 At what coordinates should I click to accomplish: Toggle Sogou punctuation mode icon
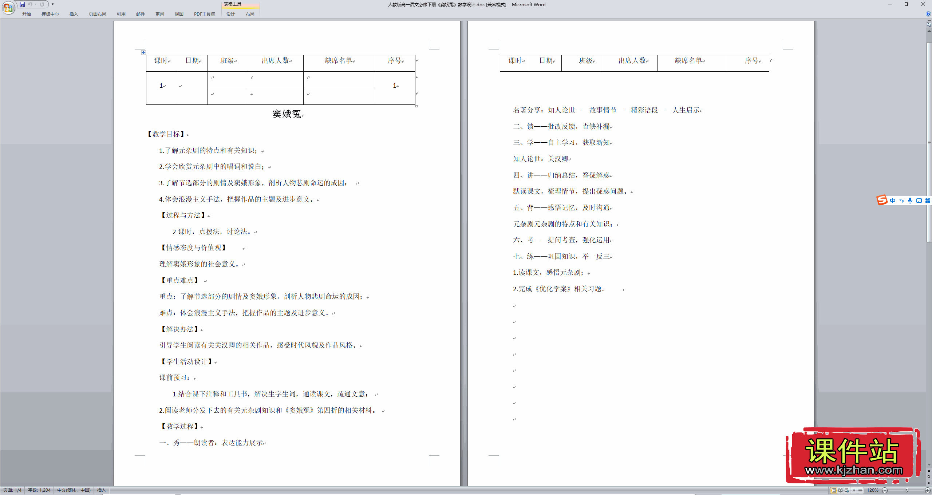tap(901, 201)
